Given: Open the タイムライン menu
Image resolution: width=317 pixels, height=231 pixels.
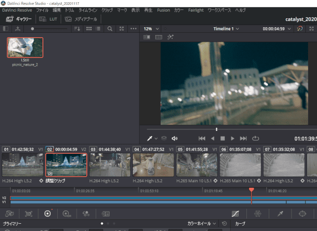Looking at the screenshot, I should (x=88, y=10).
